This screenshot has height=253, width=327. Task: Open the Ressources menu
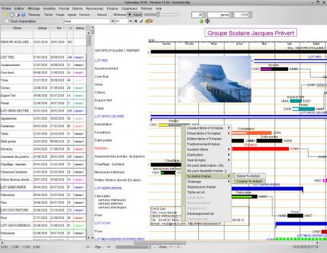pyautogui.click(x=95, y=8)
